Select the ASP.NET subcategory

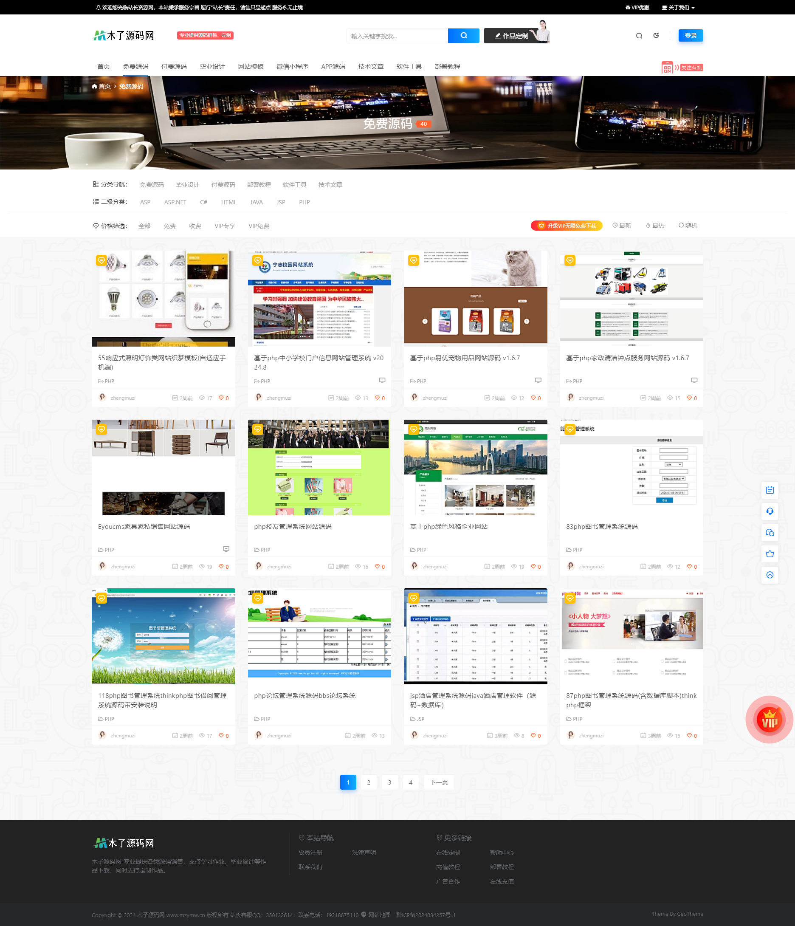pyautogui.click(x=175, y=203)
